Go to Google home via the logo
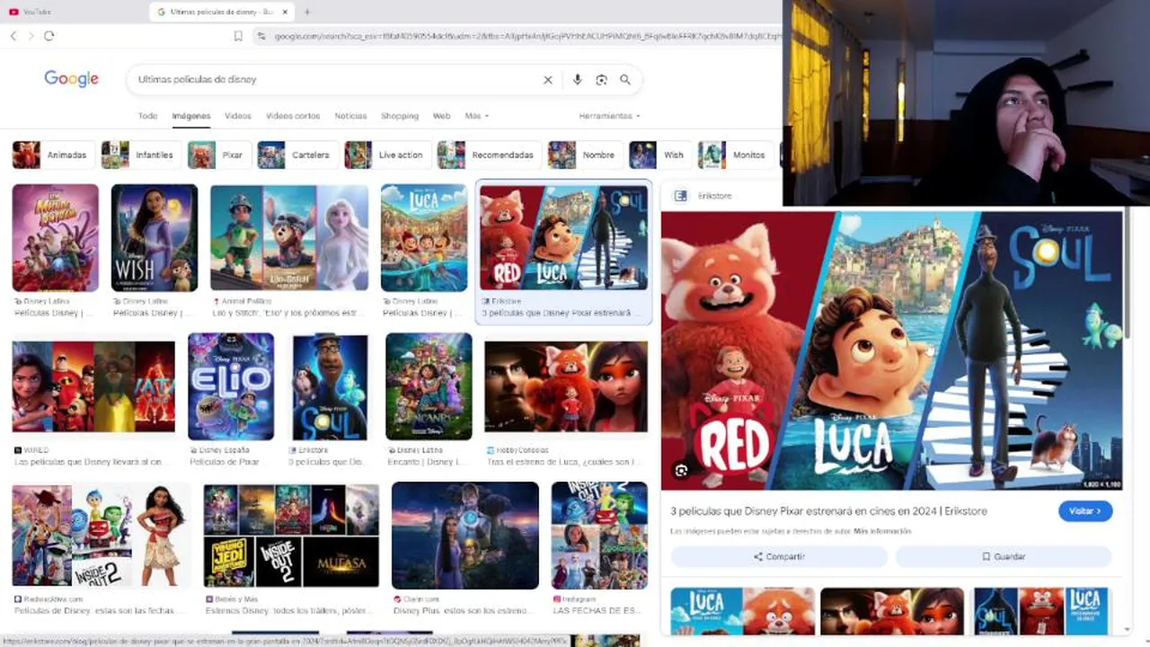 tap(72, 79)
